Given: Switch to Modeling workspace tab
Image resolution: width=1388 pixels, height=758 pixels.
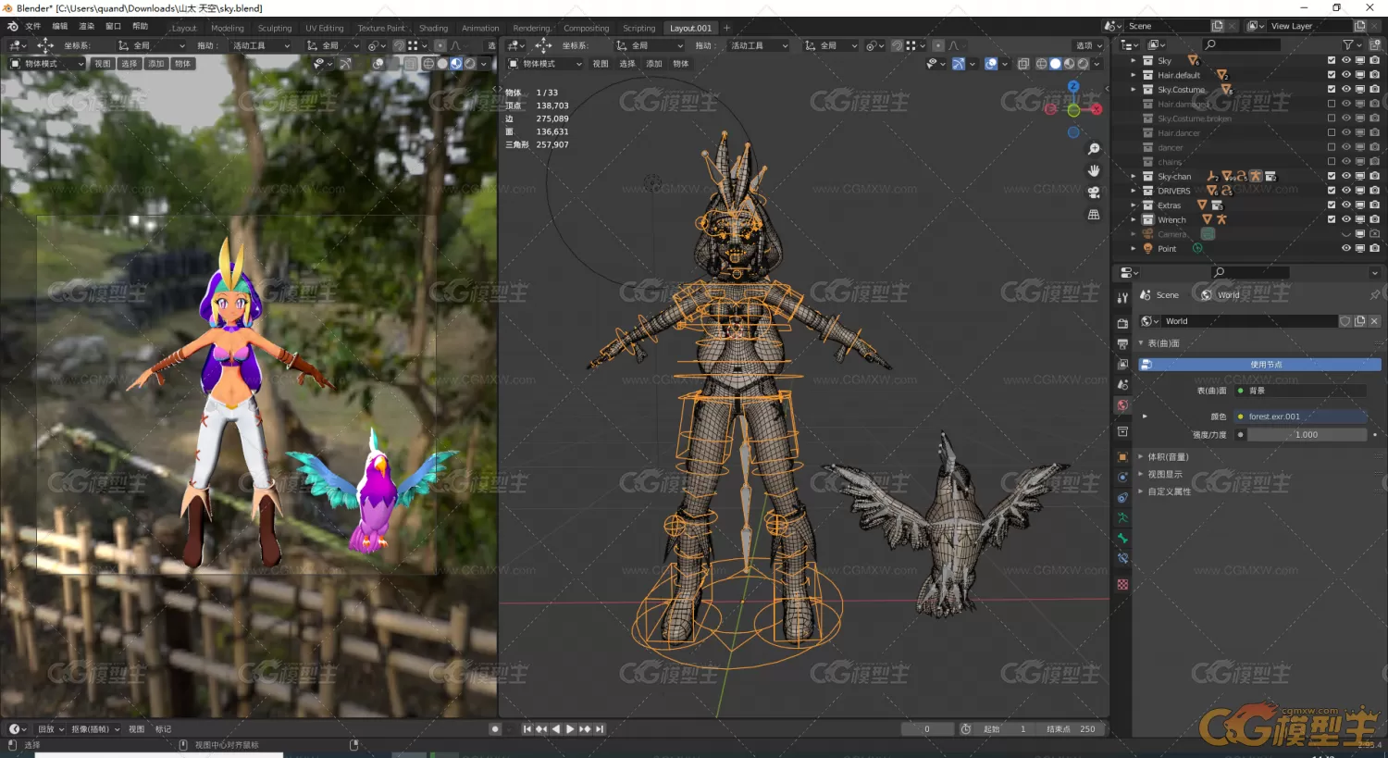Looking at the screenshot, I should (228, 28).
